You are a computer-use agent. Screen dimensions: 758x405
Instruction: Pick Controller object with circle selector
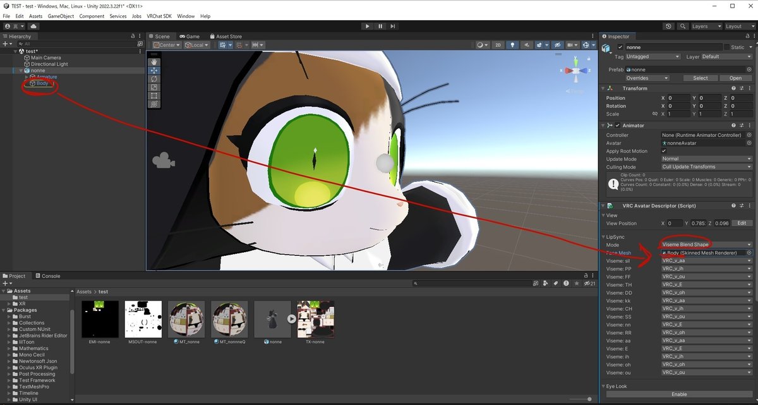749,135
